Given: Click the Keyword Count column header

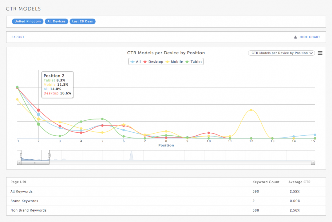Looking at the screenshot, I should click(266, 182).
